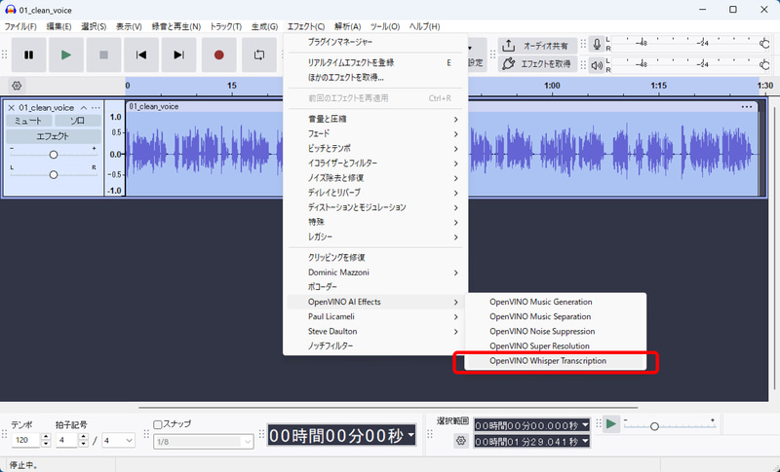
Task: Choose ノッチフィルター effect
Action: pyautogui.click(x=375, y=345)
